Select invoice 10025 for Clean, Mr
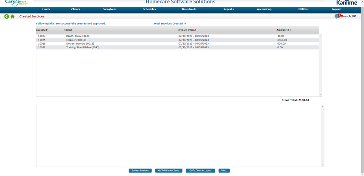The height and width of the screenshot is (176, 364). tap(41, 40)
